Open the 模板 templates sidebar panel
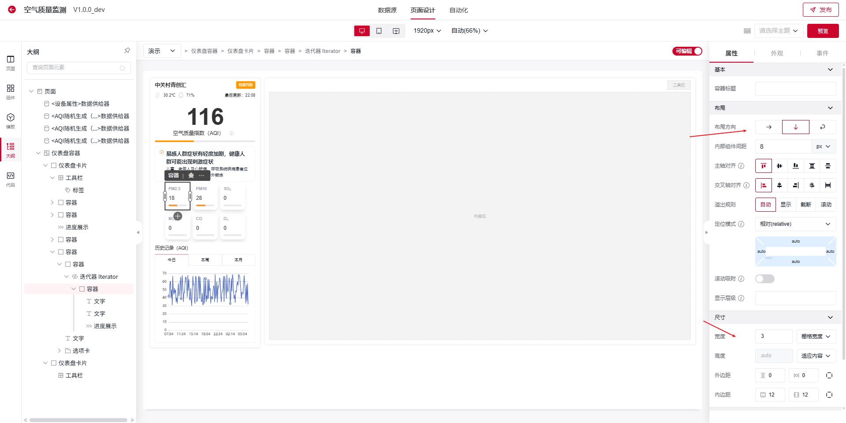Image resolution: width=846 pixels, height=423 pixels. point(11,120)
